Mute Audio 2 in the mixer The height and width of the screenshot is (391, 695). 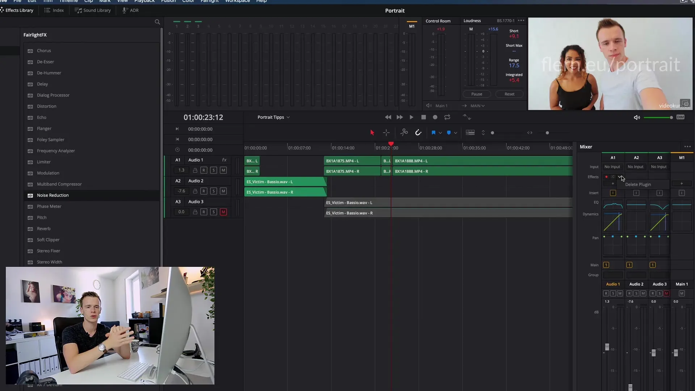click(643, 293)
